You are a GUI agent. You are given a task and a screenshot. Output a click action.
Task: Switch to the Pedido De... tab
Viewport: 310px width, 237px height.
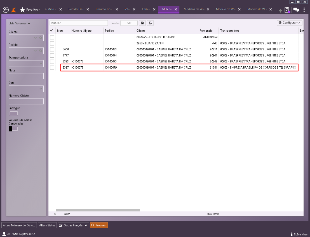coord(76,9)
